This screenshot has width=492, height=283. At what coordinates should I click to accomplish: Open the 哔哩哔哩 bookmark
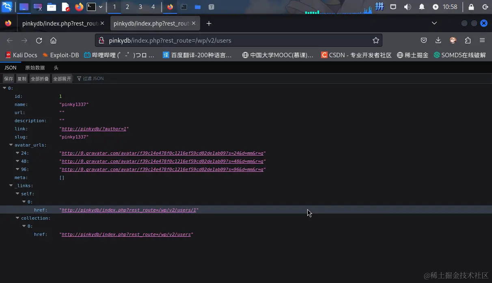point(119,55)
